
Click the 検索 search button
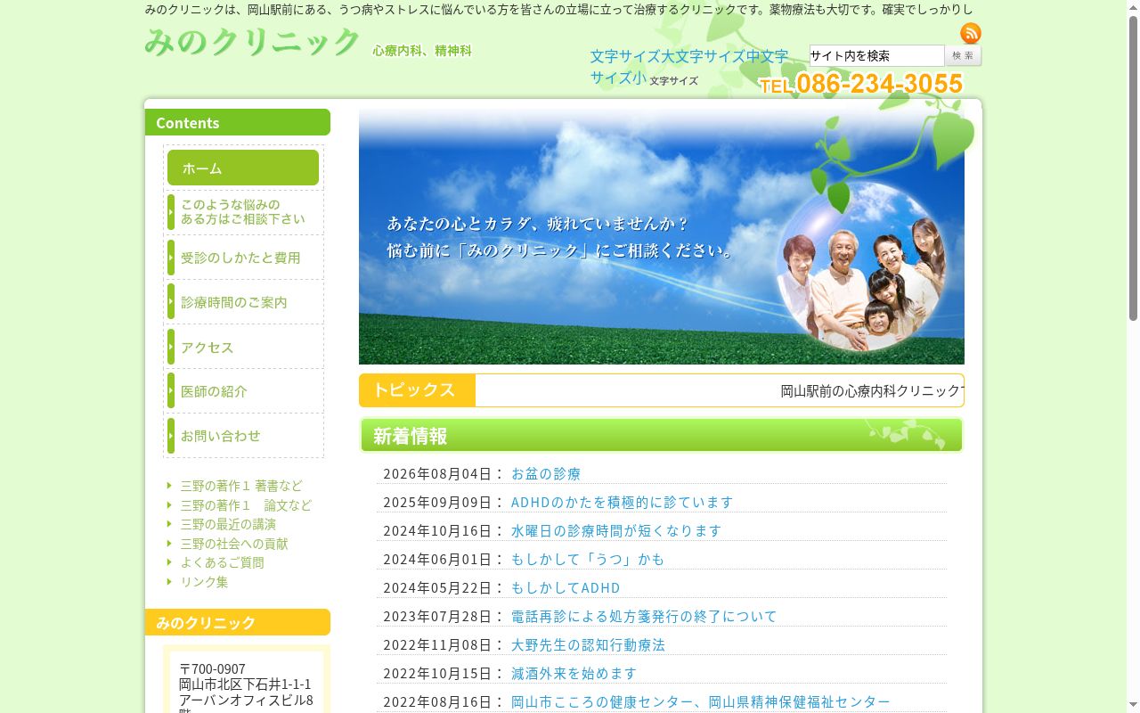point(963,55)
